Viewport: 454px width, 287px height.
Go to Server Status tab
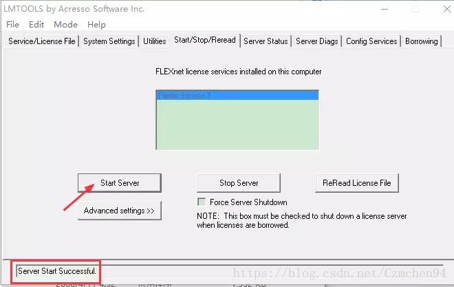point(266,41)
